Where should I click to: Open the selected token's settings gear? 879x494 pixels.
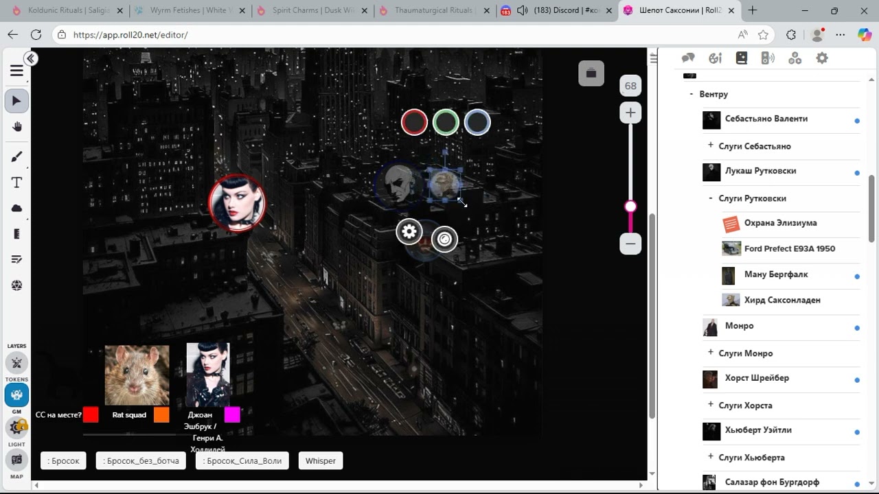(x=409, y=231)
